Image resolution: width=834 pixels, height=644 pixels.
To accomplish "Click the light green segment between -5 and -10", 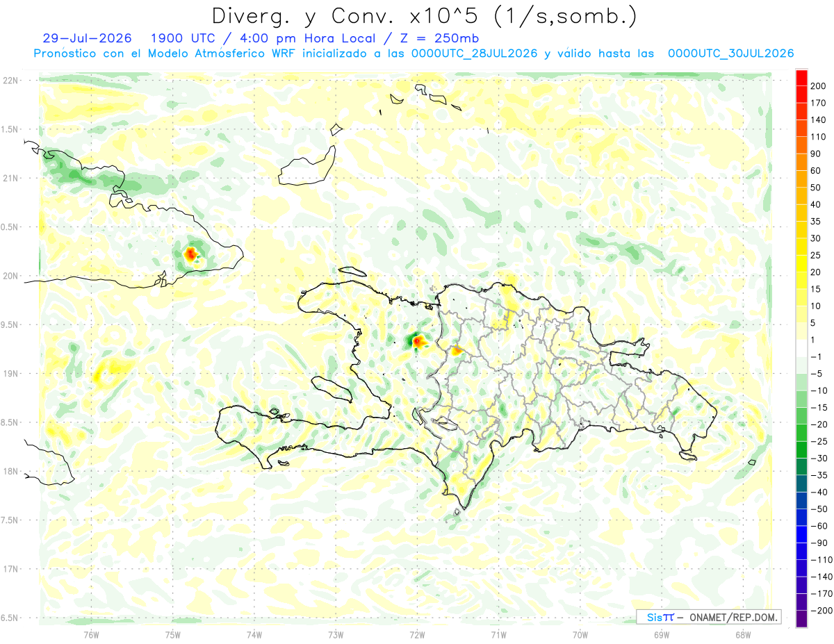I will (801, 382).
